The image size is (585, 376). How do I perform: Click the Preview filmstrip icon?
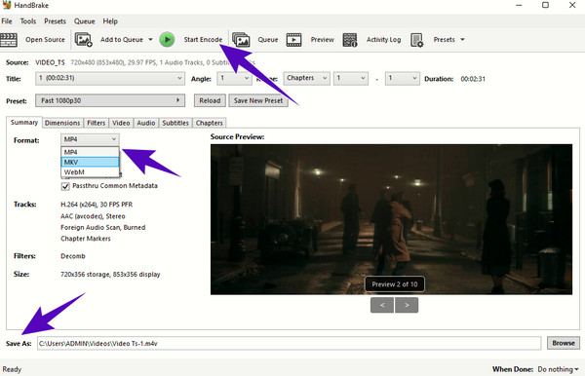tap(294, 40)
